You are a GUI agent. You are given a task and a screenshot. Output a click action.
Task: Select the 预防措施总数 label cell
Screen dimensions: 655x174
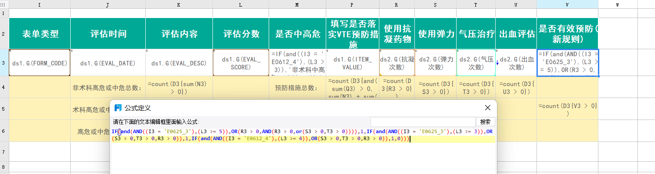coord(298,87)
